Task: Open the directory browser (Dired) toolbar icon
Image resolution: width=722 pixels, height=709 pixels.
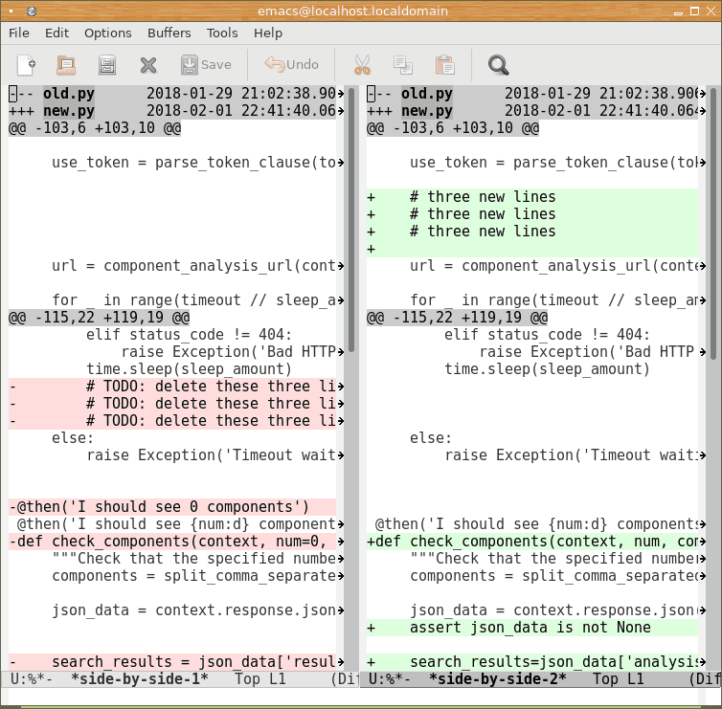Action: tap(107, 65)
